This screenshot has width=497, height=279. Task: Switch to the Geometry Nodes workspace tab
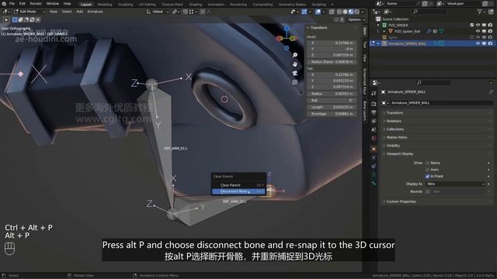point(292,5)
